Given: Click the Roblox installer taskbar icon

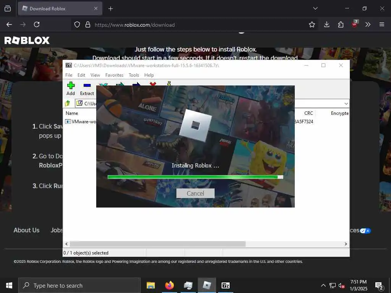Looking at the screenshot, I should click(x=207, y=285).
